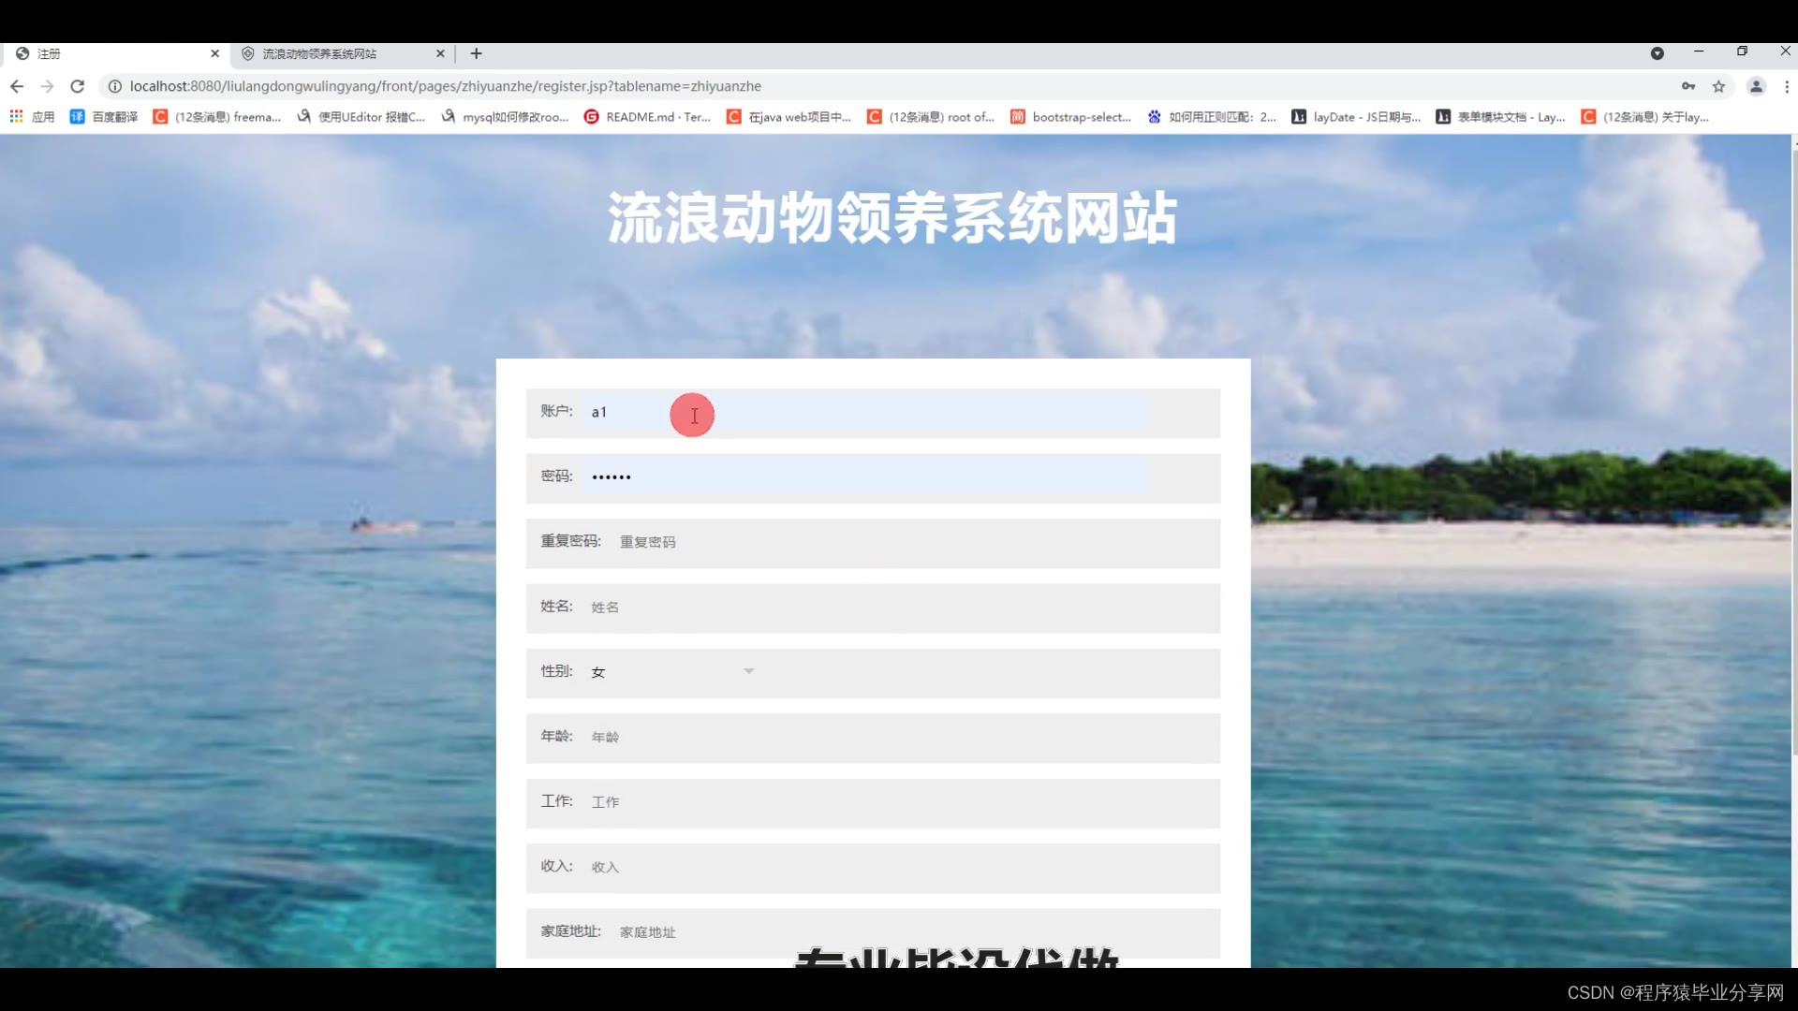Click the address bar URL
This screenshot has width=1798, height=1011.
coord(445,86)
